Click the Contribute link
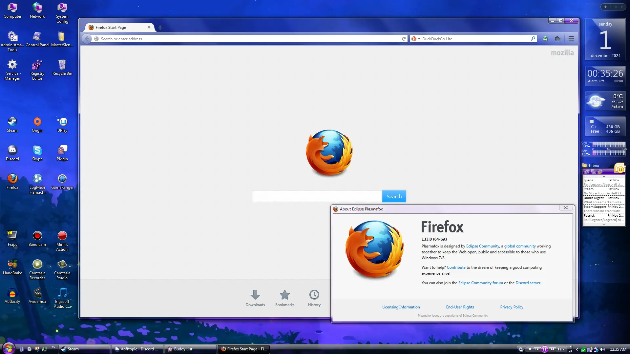Image resolution: width=630 pixels, height=354 pixels. (456, 267)
